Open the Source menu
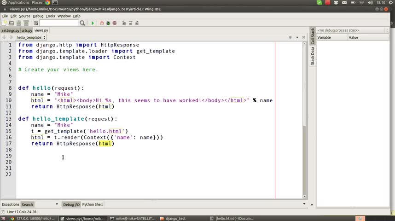The image size is (395, 221). pos(24,16)
